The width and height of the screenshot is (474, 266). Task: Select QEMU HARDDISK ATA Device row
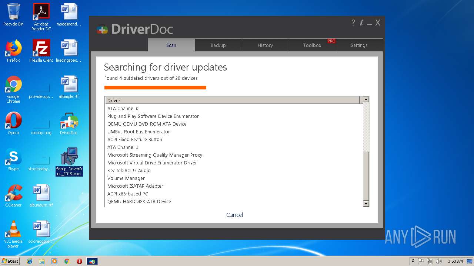[x=234, y=201]
